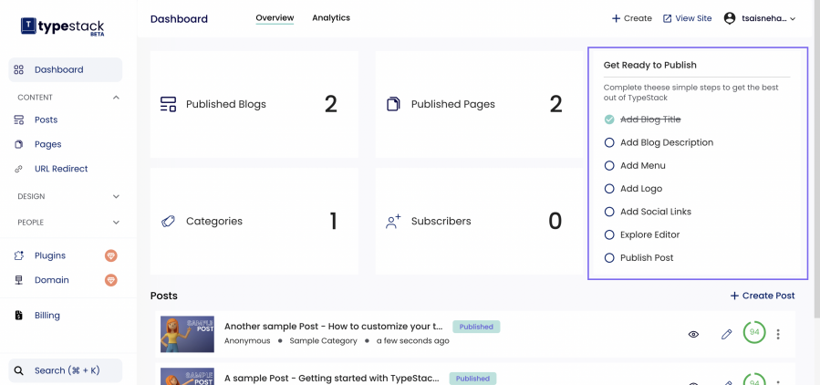
Task: Preview first post with eye icon
Action: 693,334
